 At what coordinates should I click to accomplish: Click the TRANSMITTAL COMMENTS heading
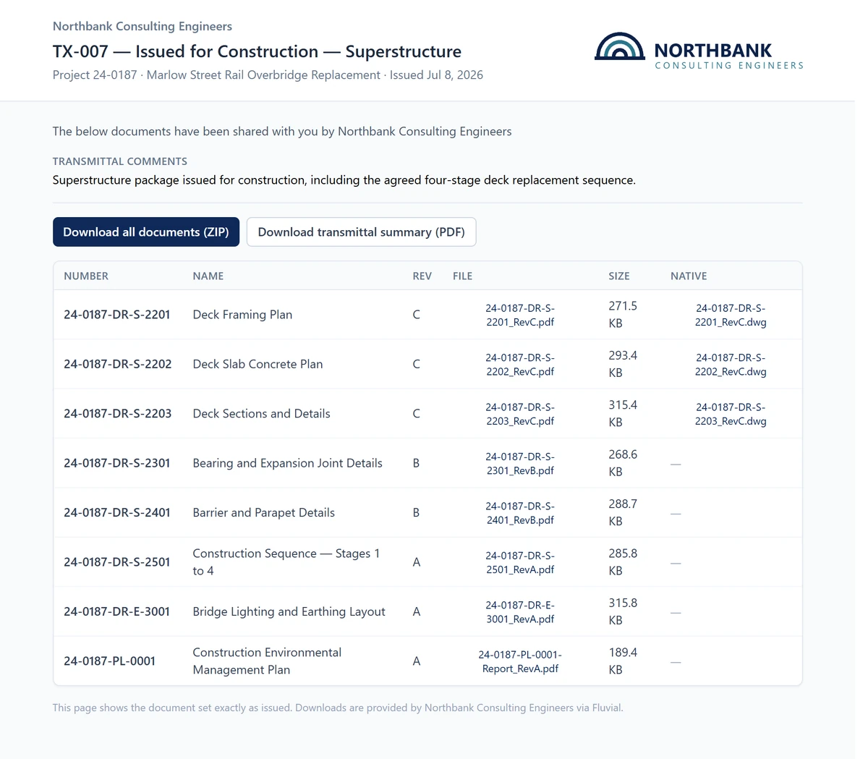120,161
